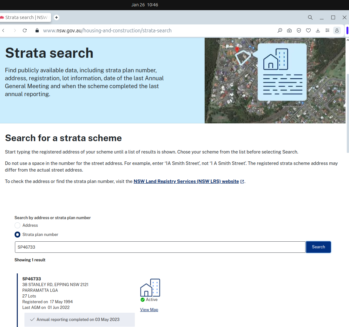
Task: Add page to bookmarks with heart icon
Action: pyautogui.click(x=308, y=30)
